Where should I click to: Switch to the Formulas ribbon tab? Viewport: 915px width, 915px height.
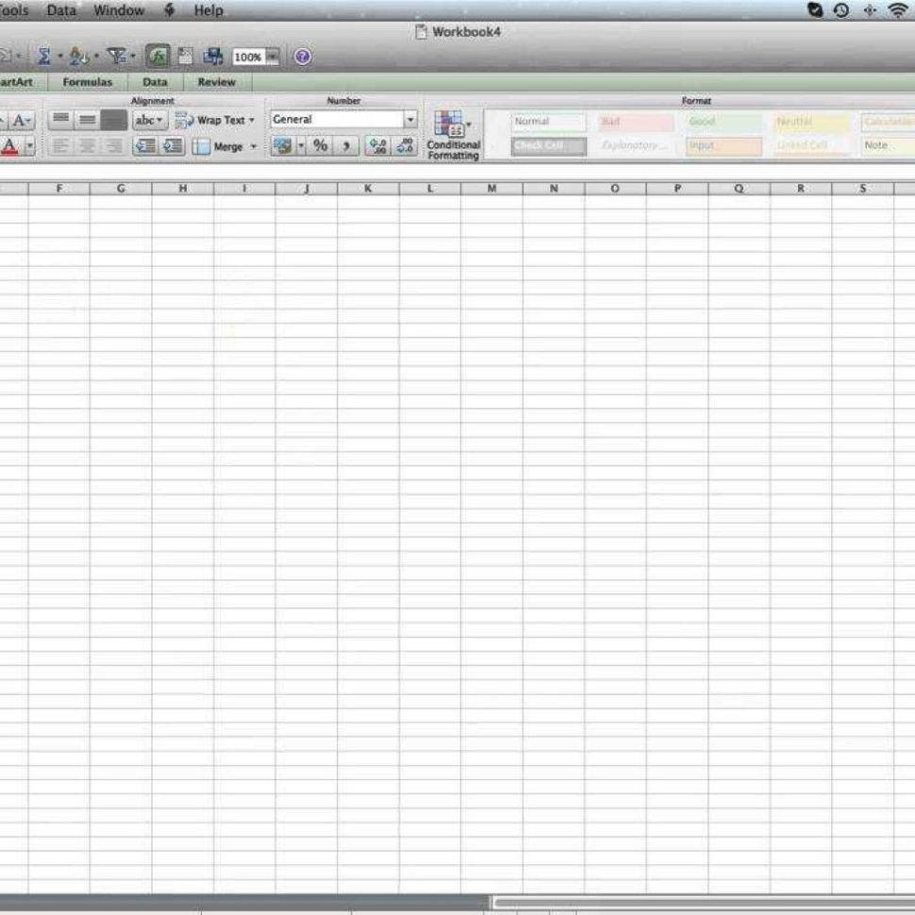click(x=87, y=82)
